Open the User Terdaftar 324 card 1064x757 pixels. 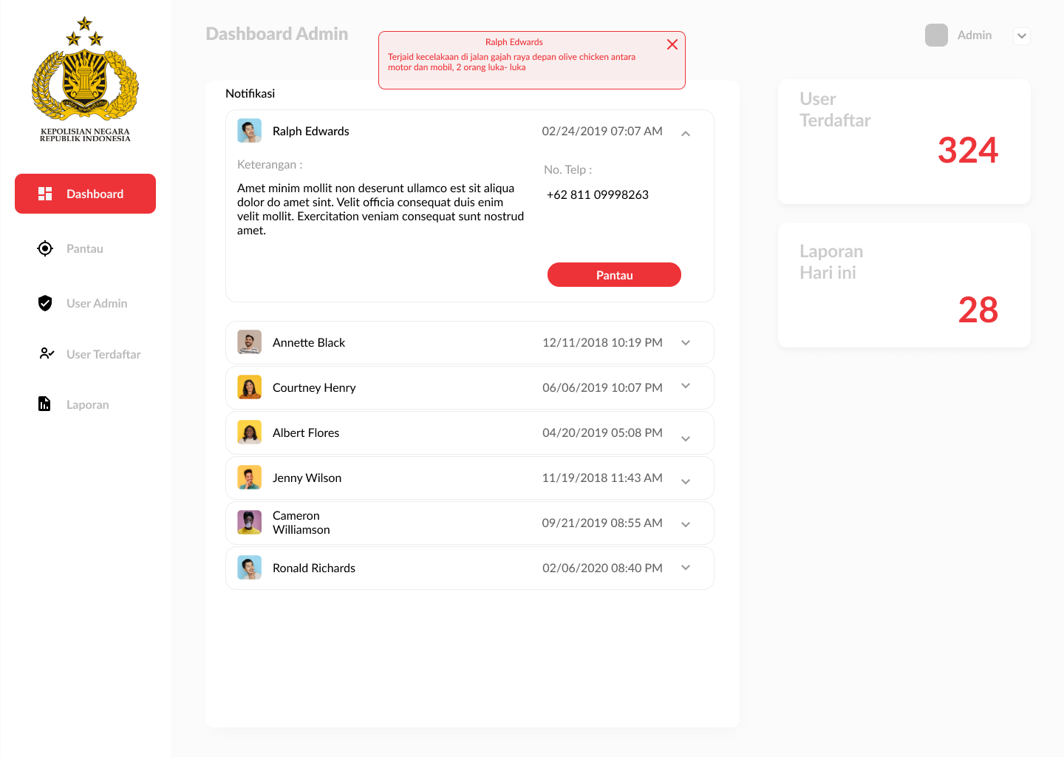pyautogui.click(x=904, y=141)
